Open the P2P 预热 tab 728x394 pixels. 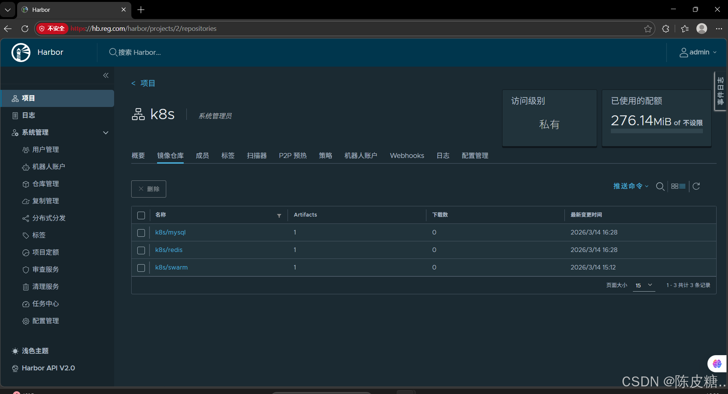[293, 156]
